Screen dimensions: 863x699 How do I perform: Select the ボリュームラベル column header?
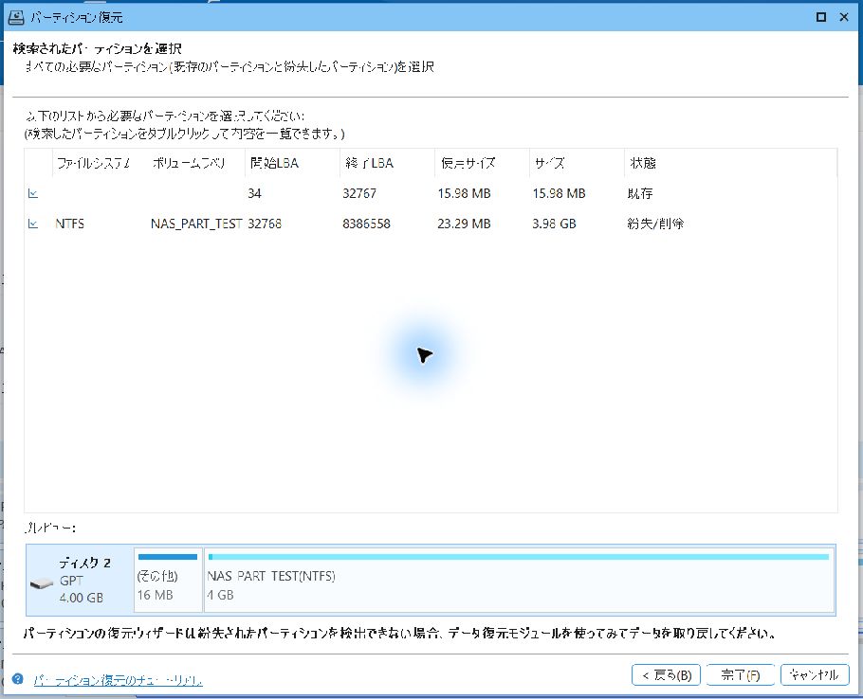coord(189,163)
